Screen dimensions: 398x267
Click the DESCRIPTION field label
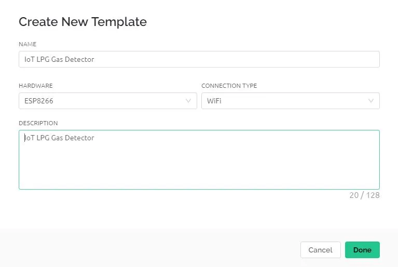(38, 123)
